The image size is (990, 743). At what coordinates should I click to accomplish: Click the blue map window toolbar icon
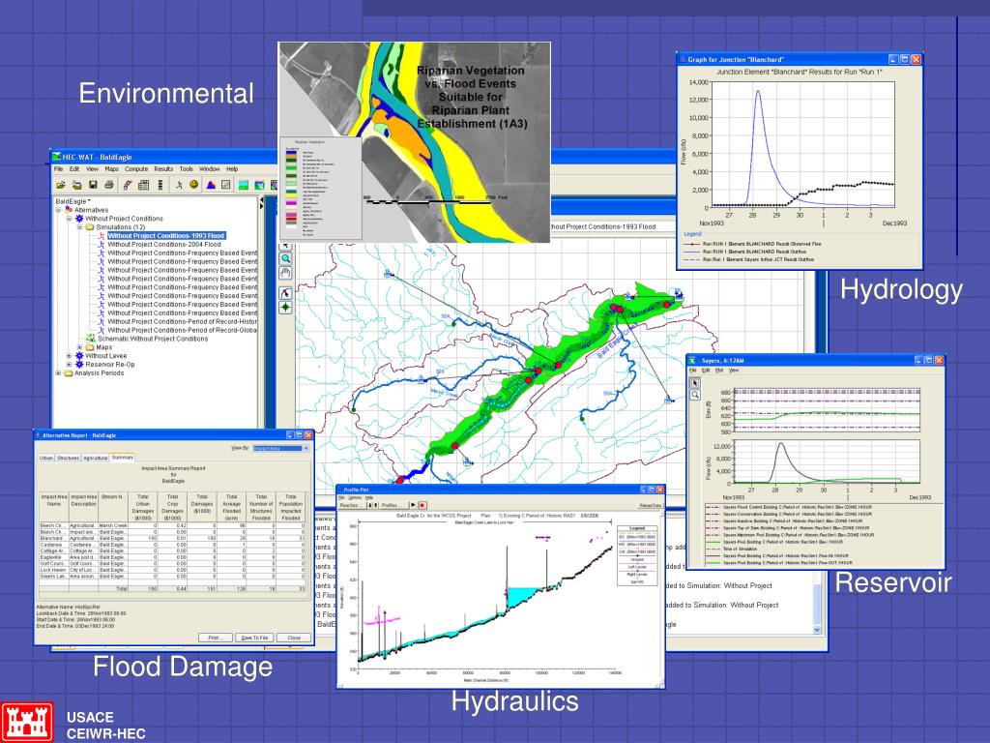pyautogui.click(x=259, y=185)
